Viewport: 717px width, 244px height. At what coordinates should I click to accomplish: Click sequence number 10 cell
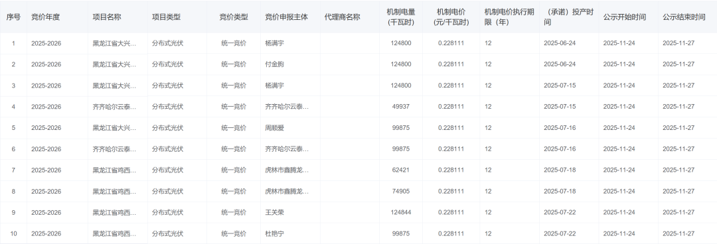click(13, 233)
